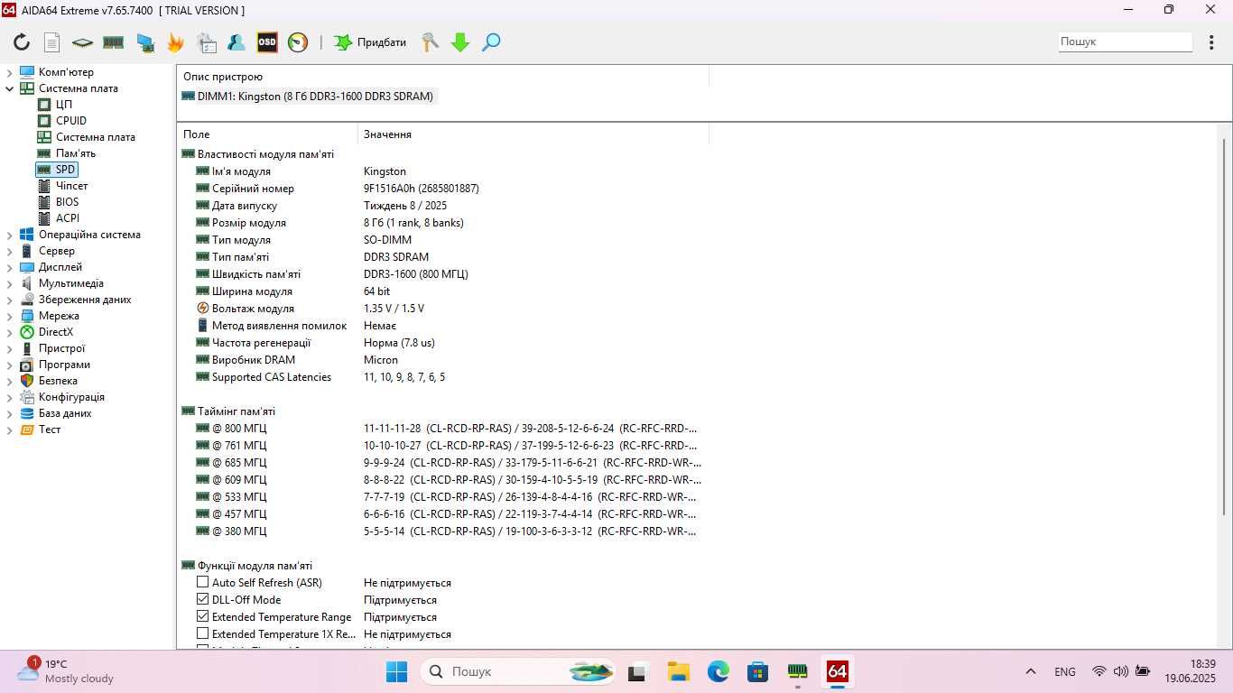Expand the Дисплей node arrow
1233x693 pixels.
tap(10, 267)
